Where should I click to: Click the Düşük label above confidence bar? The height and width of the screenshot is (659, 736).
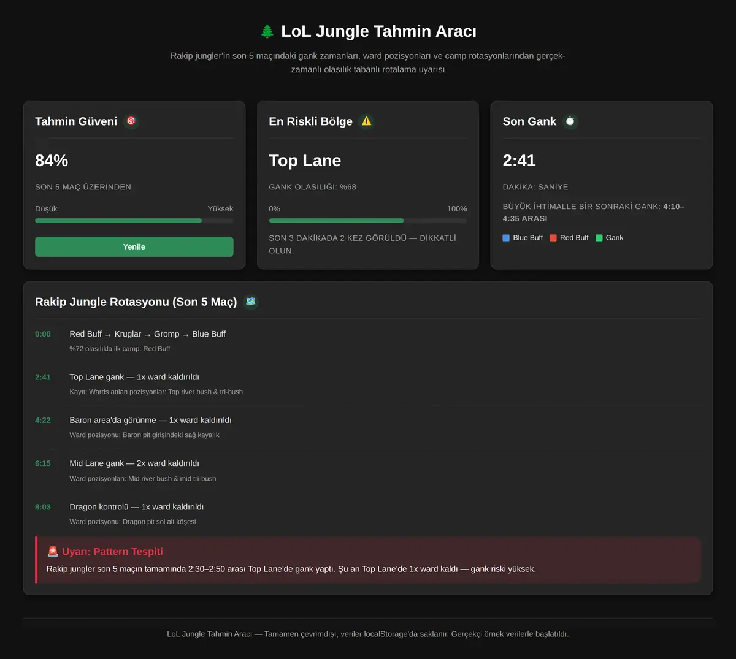click(x=46, y=209)
